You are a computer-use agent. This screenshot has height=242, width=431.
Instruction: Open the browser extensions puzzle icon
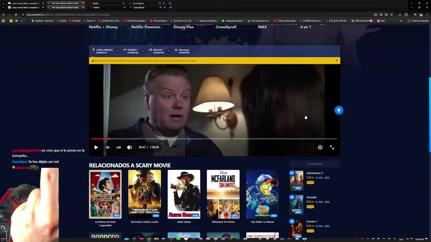coord(406,14)
